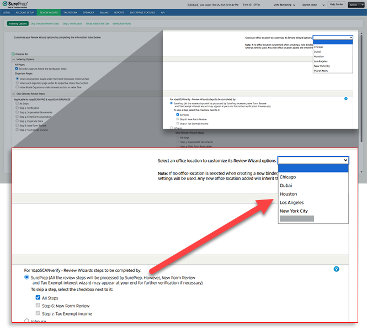The image size is (367, 336).
Task: Select the SurePrep radio button in small inset
Action: [171, 103]
